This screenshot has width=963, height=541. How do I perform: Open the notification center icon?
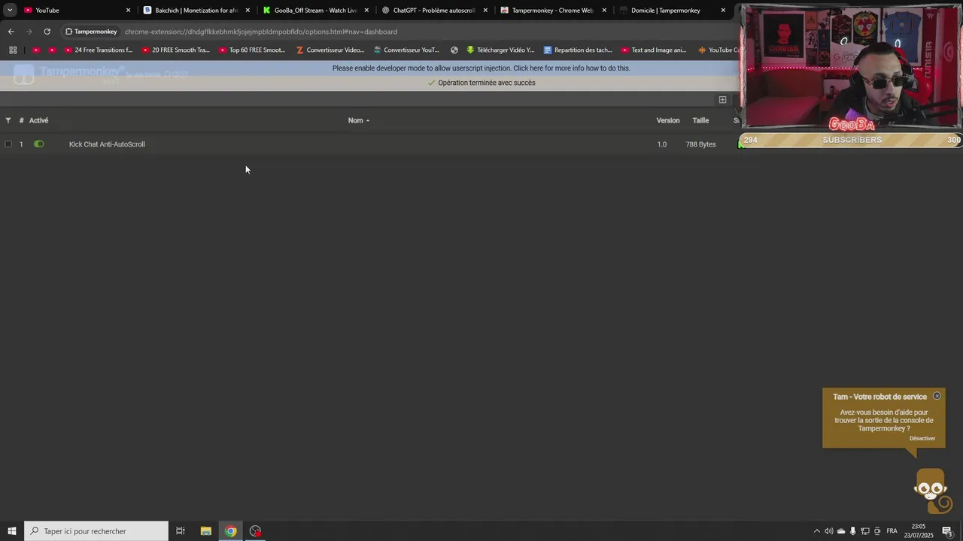947,531
